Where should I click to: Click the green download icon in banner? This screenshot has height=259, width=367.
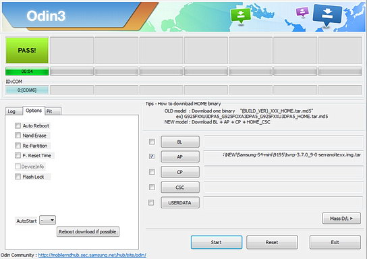coord(240,16)
